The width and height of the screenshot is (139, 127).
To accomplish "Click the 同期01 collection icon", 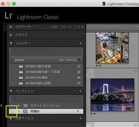I will [x=25, y=111].
